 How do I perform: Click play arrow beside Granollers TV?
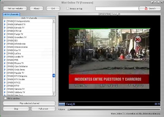coord(5,37)
